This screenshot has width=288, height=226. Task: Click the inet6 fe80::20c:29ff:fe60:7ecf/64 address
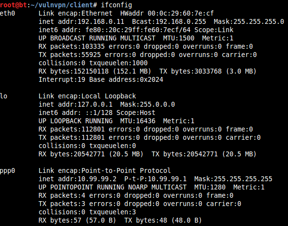pyautogui.click(x=138, y=30)
